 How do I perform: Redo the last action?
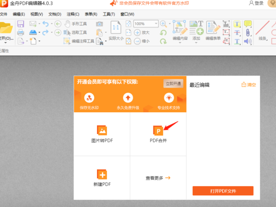click(x=45, y=33)
